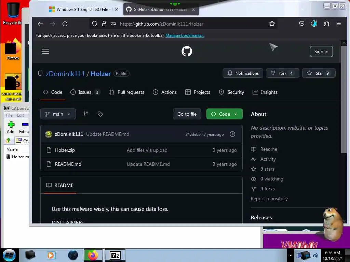
Task: View the 4 forks link
Action: (x=263, y=189)
